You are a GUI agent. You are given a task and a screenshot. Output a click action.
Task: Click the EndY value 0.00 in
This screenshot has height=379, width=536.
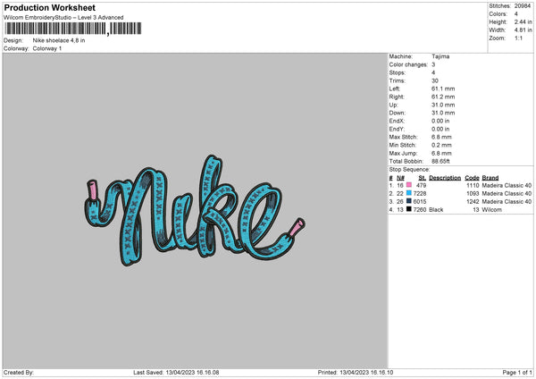440,129
